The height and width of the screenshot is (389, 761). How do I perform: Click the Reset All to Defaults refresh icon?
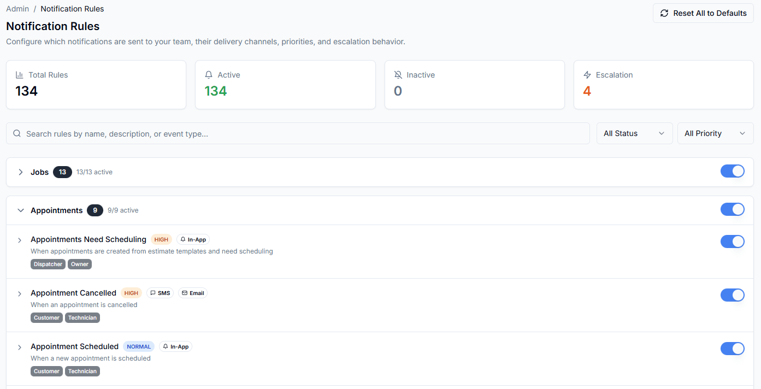tap(664, 13)
